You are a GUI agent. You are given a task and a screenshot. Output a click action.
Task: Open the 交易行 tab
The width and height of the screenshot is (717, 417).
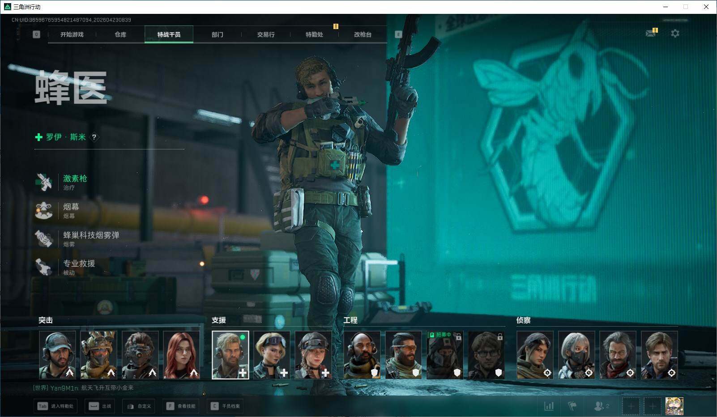[x=266, y=34]
